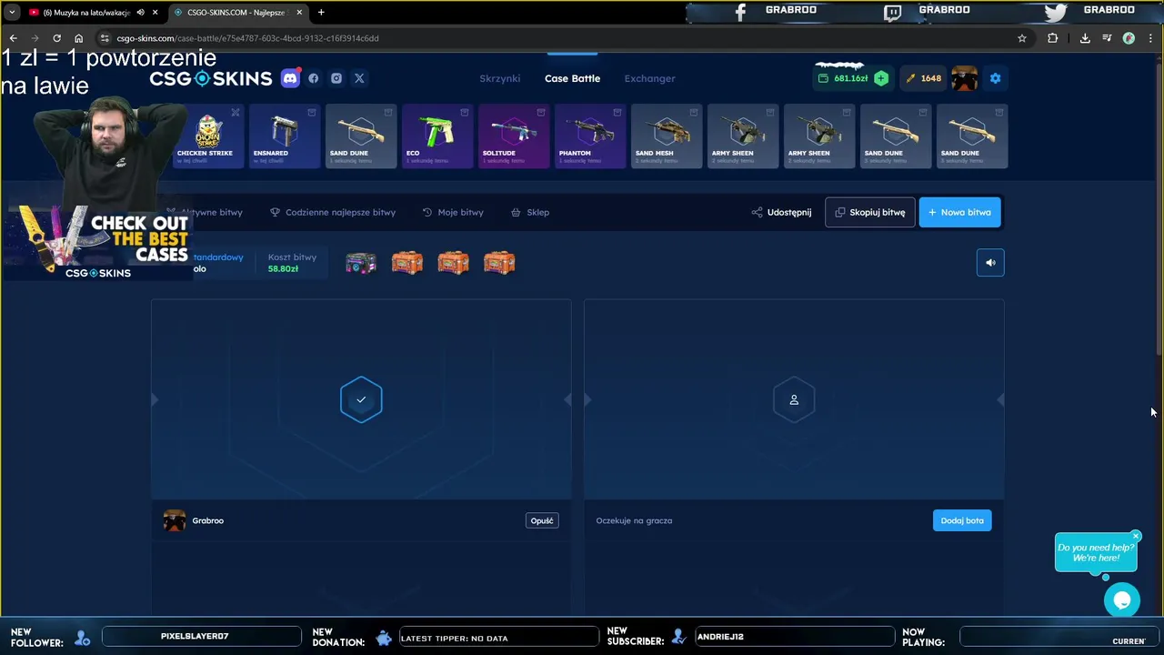The width and height of the screenshot is (1164, 655).
Task: Click the Skopiuj bitwę button
Action: (870, 212)
